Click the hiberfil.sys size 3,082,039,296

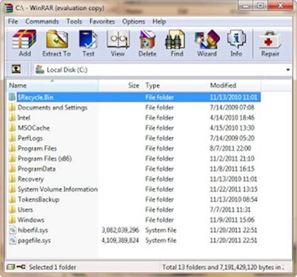pyautogui.click(x=120, y=230)
